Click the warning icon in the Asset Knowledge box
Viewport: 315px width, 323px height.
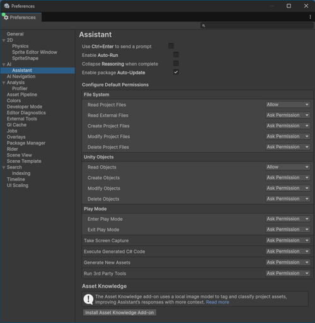88,299
